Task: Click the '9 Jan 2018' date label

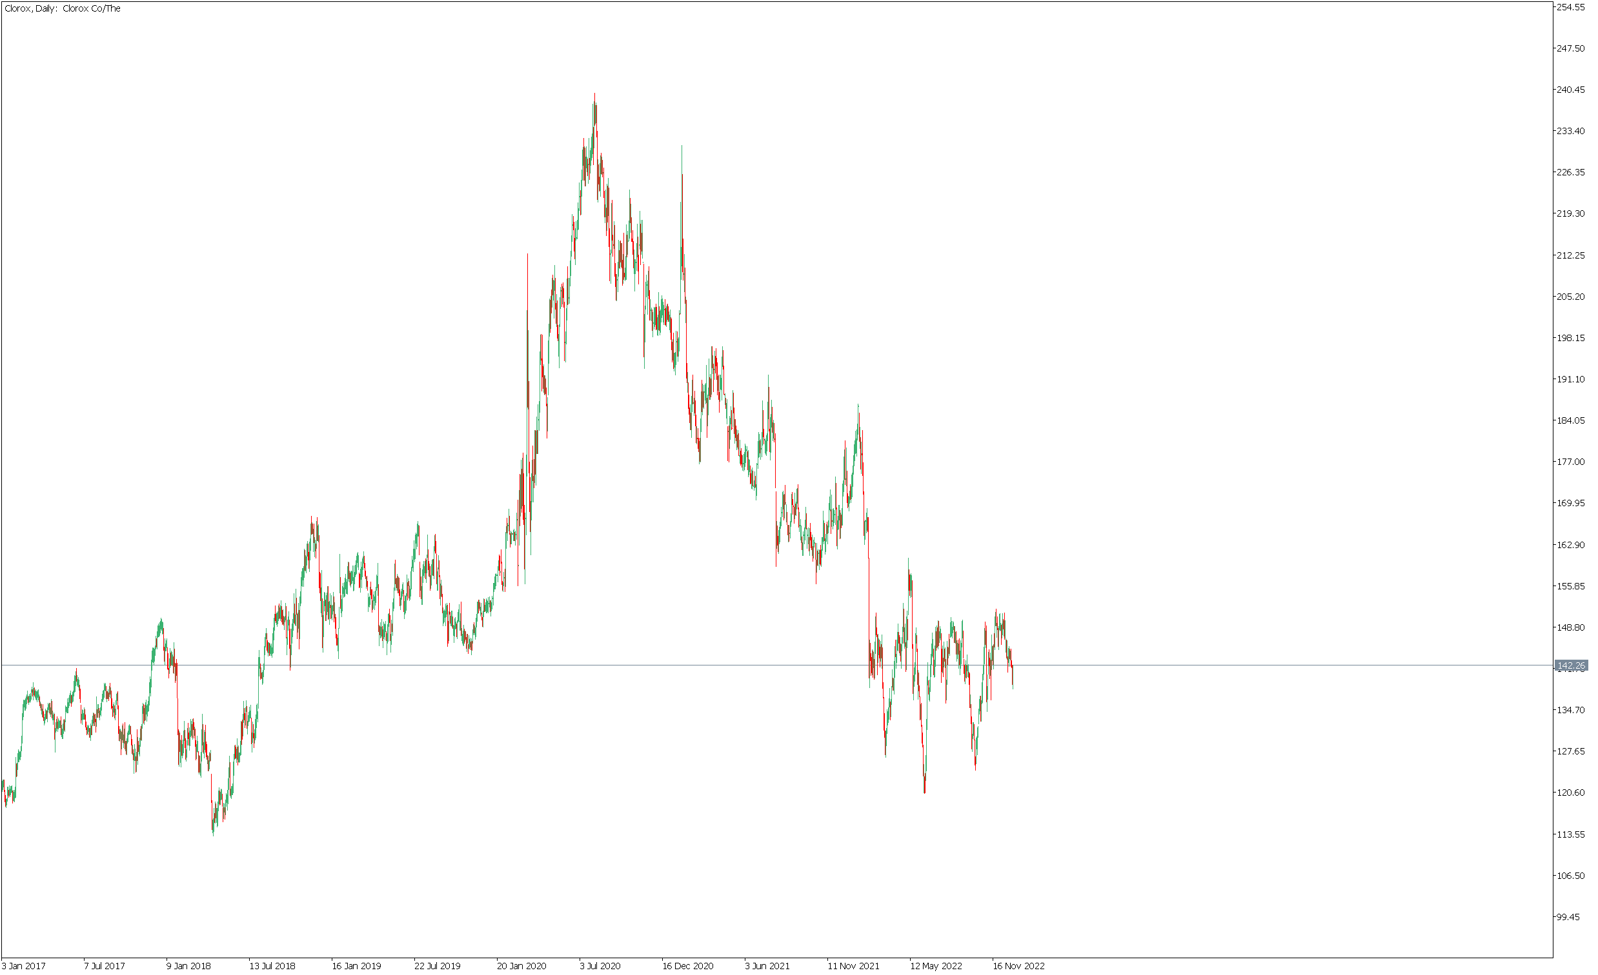Action: coord(188,966)
